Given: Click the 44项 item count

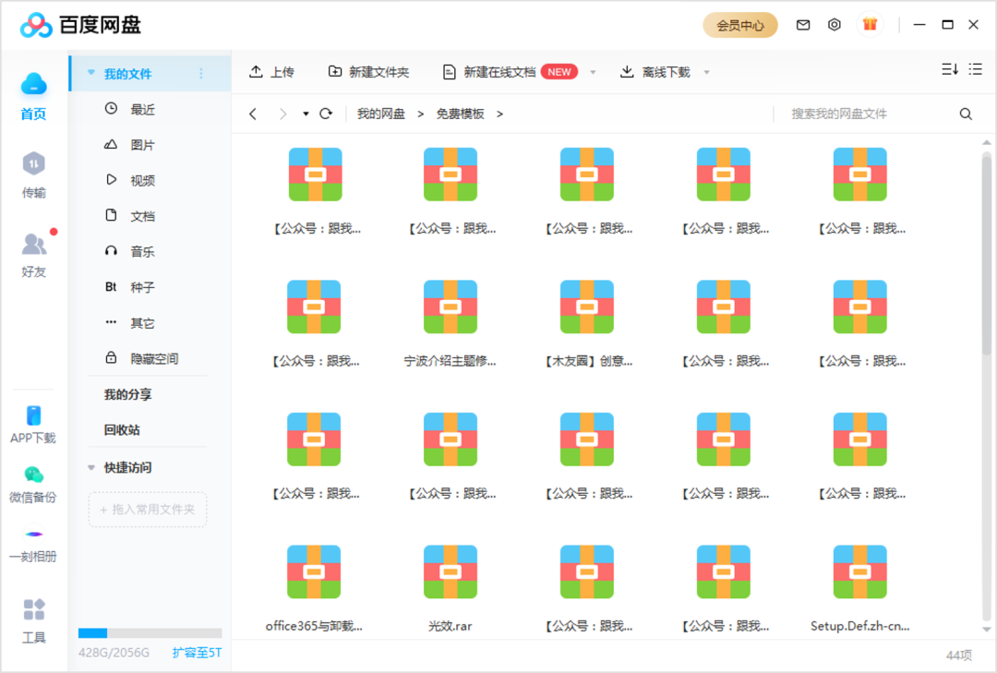Looking at the screenshot, I should tap(959, 655).
